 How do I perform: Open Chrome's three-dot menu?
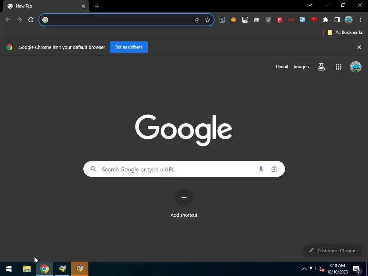click(360, 20)
